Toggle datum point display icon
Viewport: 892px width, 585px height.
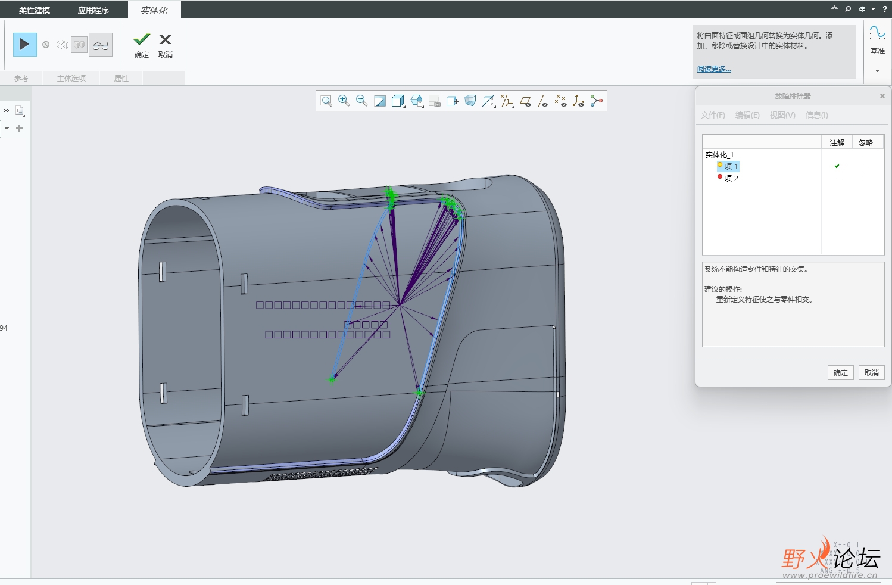click(x=560, y=101)
